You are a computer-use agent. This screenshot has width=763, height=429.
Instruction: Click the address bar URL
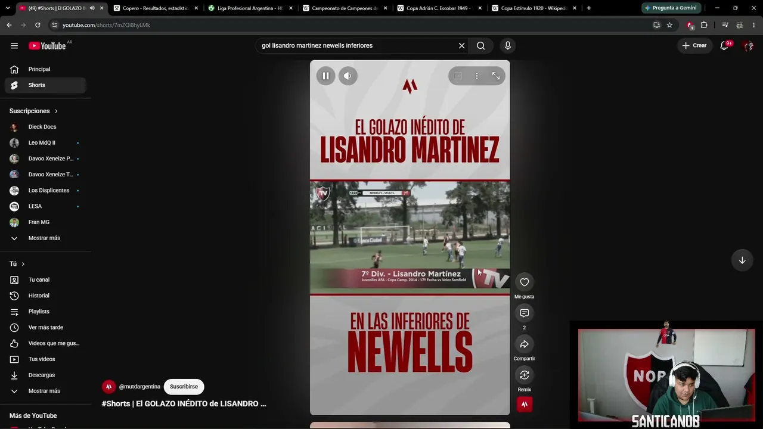[106, 25]
